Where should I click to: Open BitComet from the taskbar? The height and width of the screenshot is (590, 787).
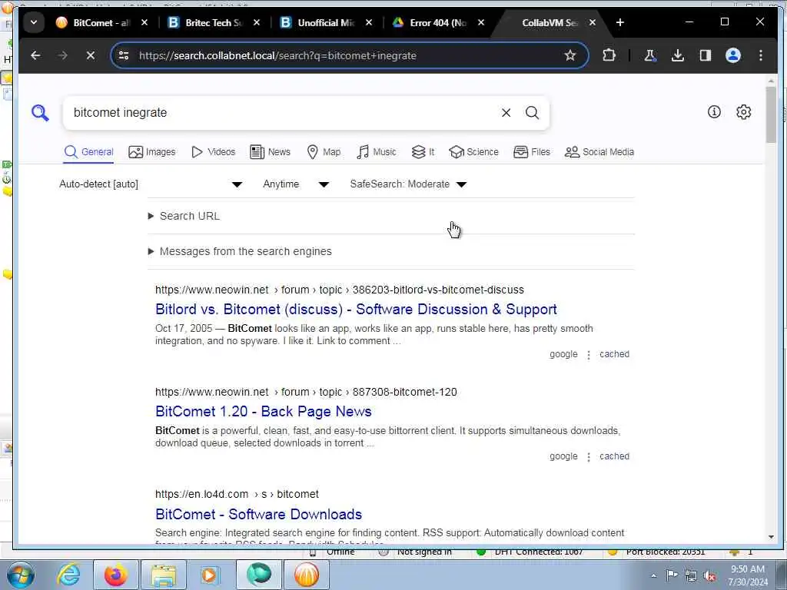point(307,575)
